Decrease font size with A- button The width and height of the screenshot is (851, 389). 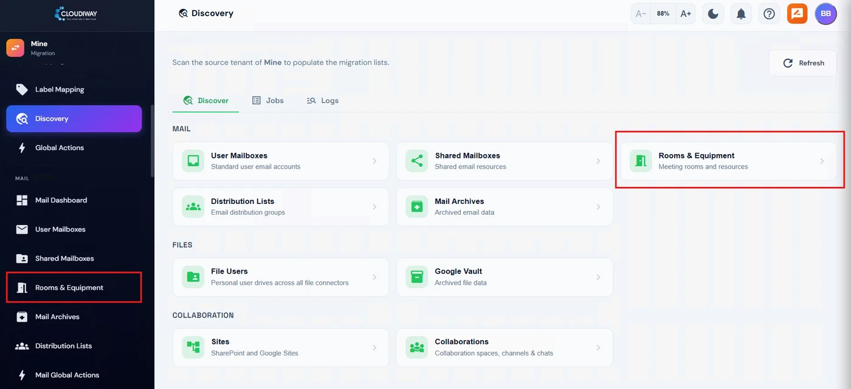pos(641,13)
